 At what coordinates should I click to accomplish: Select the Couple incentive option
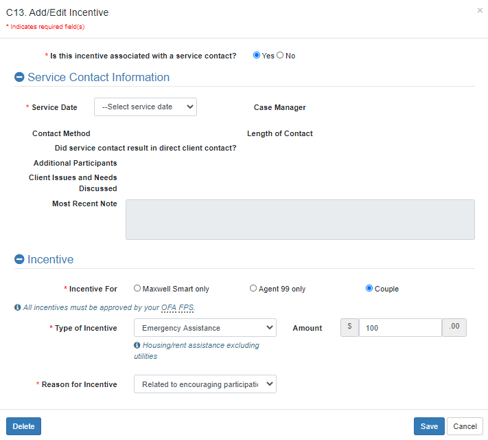pyautogui.click(x=369, y=289)
